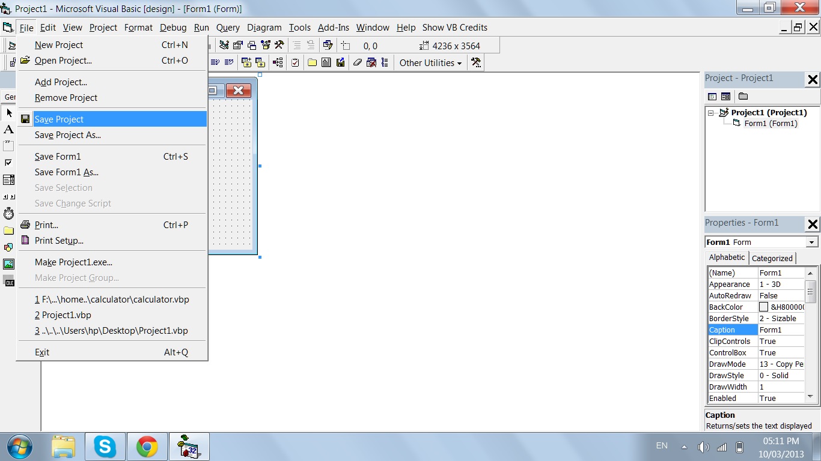Viewport: 821px width, 461px height.
Task: Select the DirListBox folder tool in toolbox
Action: pyautogui.click(x=8, y=230)
